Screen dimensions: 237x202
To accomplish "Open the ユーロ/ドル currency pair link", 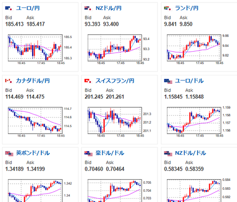I will pyautogui.click(x=189, y=81).
